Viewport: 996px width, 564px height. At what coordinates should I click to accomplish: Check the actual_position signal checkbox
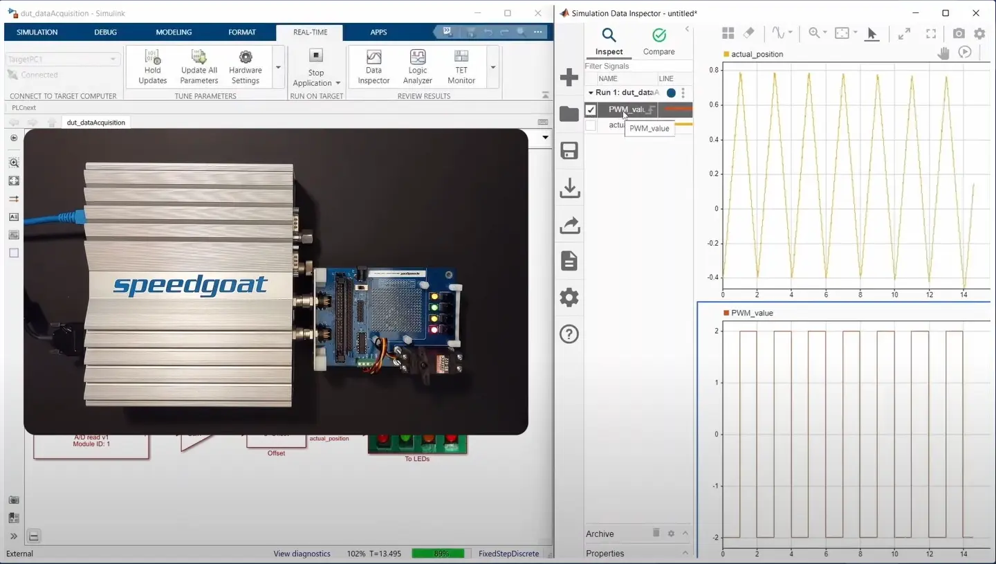591,125
